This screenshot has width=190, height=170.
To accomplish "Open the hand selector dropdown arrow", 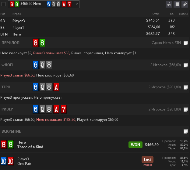I will coord(77,4).
